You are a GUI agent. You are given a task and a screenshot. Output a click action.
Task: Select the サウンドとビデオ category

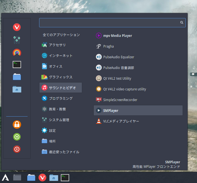pyautogui.click(x=61, y=88)
